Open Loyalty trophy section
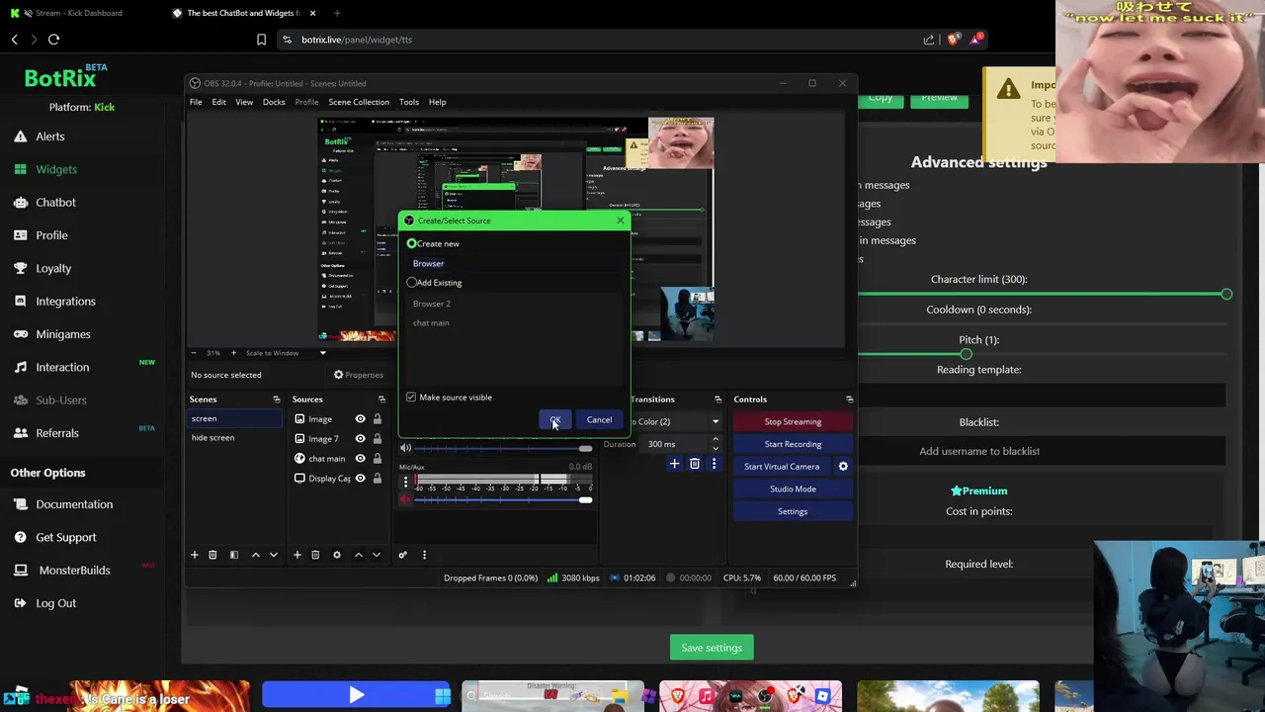This screenshot has height=712, width=1265. pos(53,268)
